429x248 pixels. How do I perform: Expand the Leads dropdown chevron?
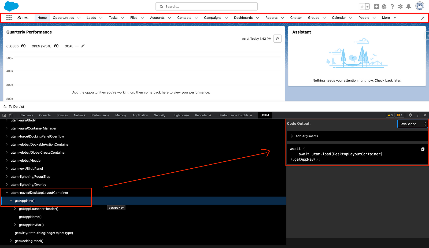click(x=101, y=18)
